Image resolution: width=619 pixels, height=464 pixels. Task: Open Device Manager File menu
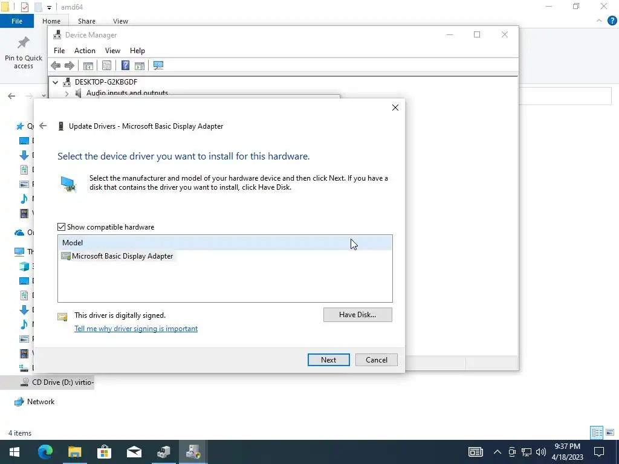pyautogui.click(x=59, y=51)
